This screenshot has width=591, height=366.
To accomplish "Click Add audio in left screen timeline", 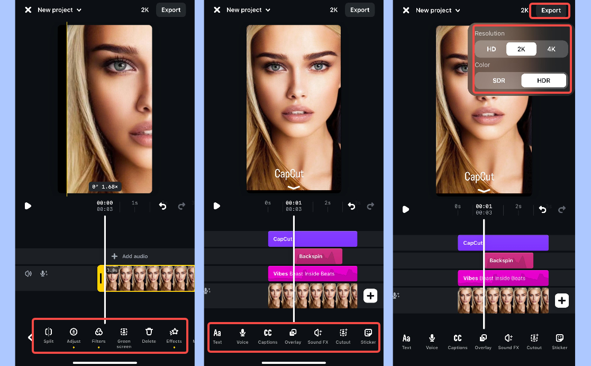I will point(130,256).
